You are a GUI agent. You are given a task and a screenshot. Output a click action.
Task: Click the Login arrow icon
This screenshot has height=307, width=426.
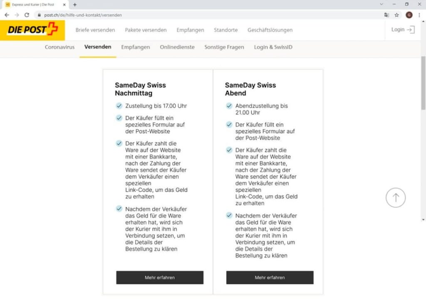[x=411, y=29]
